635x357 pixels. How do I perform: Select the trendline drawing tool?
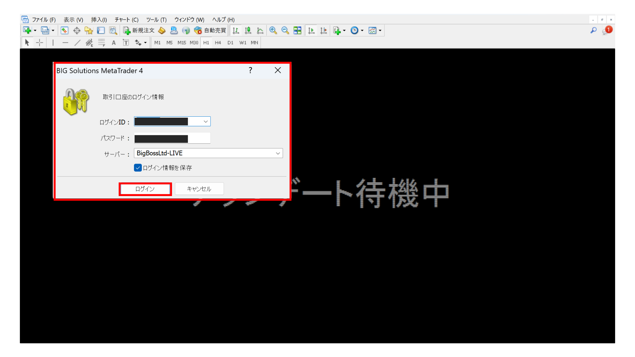point(77,43)
